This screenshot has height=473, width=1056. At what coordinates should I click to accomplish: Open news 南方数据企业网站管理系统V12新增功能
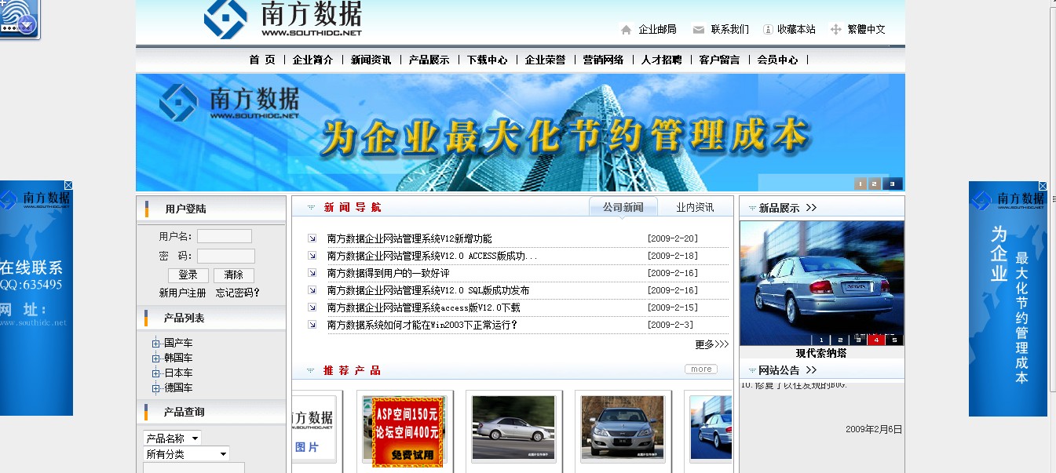click(409, 238)
